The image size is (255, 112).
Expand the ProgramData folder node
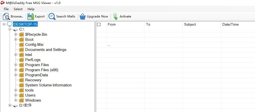pyautogui.click(x=16, y=75)
